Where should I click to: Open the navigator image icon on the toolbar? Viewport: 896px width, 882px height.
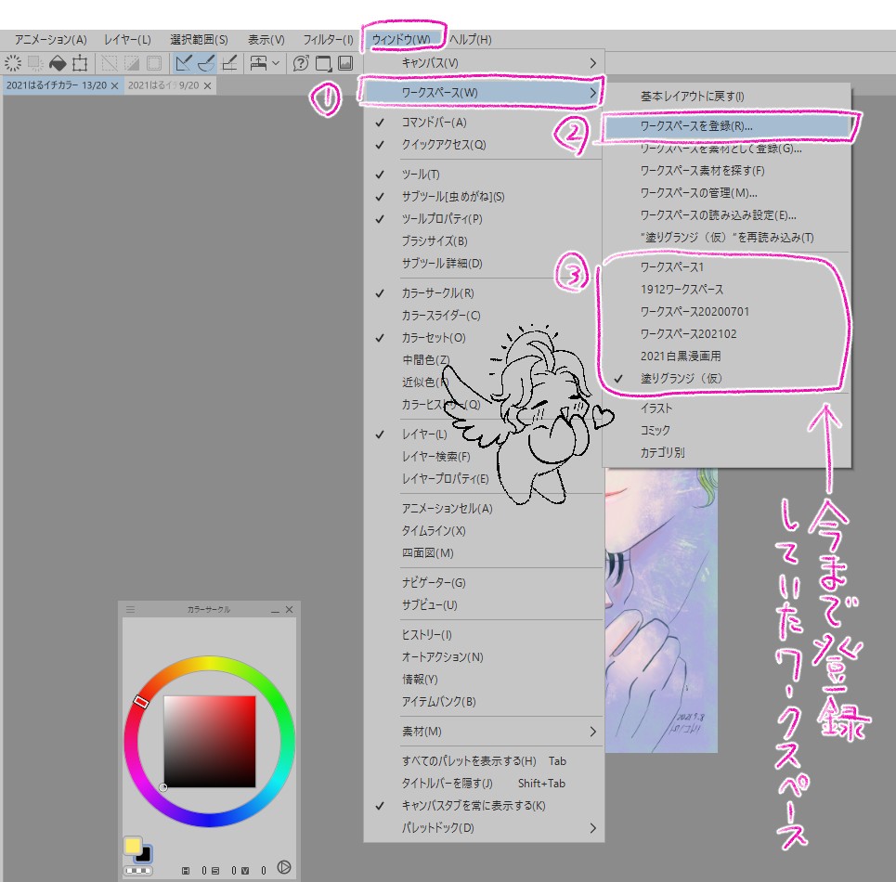[344, 62]
